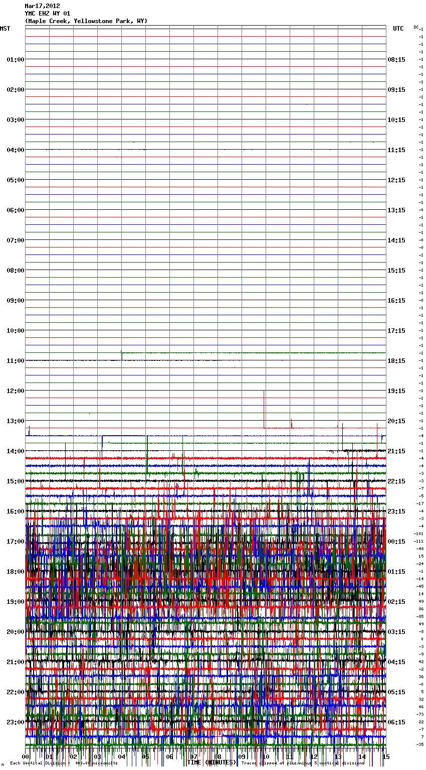Click the date label Mar17,2012
This screenshot has width=426, height=770.
click(x=42, y=6)
